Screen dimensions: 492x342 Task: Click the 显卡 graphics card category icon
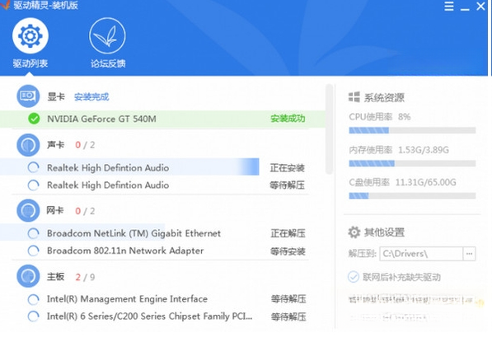(28, 96)
